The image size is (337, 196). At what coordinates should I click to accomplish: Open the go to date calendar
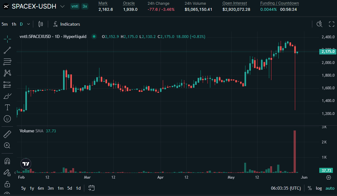coord(91,188)
